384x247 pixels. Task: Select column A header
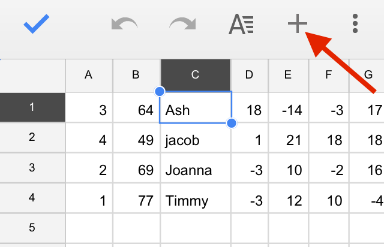(x=89, y=76)
